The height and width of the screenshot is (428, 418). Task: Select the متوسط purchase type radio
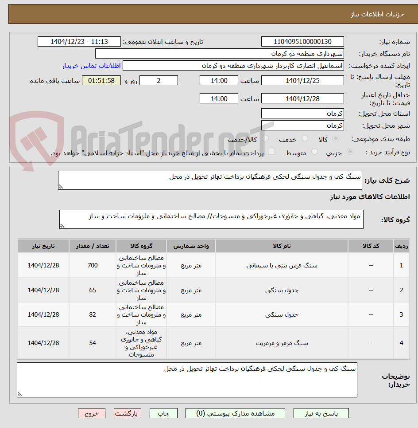coord(314,152)
